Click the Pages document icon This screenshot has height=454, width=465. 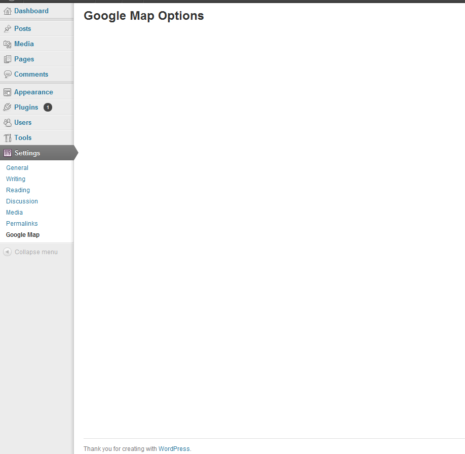pos(8,59)
